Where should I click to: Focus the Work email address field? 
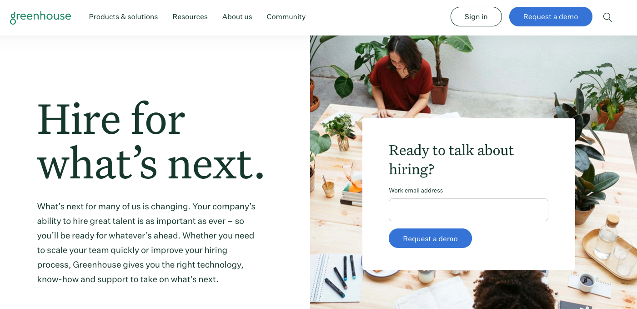[468, 210]
